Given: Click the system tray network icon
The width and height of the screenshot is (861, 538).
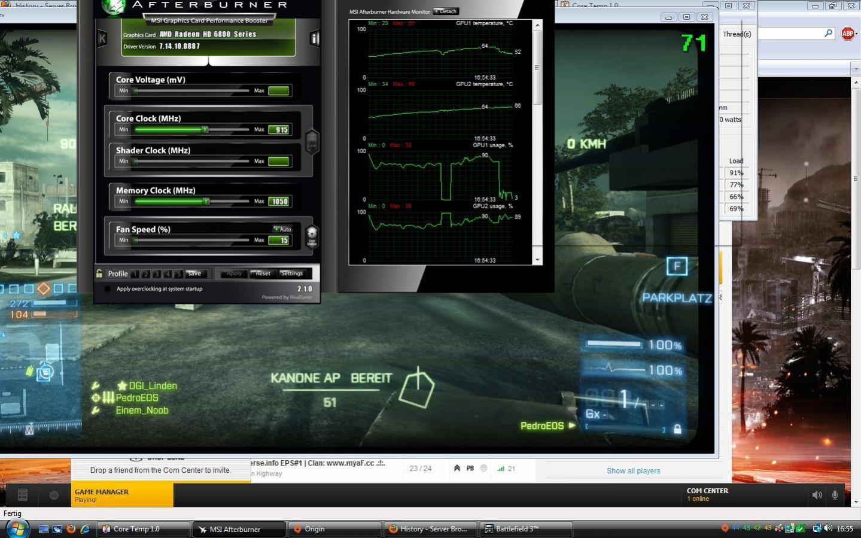Looking at the screenshot, I should 817,528.
